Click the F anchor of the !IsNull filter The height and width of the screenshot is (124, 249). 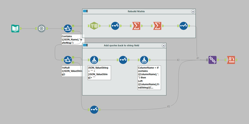click(x=73, y=62)
